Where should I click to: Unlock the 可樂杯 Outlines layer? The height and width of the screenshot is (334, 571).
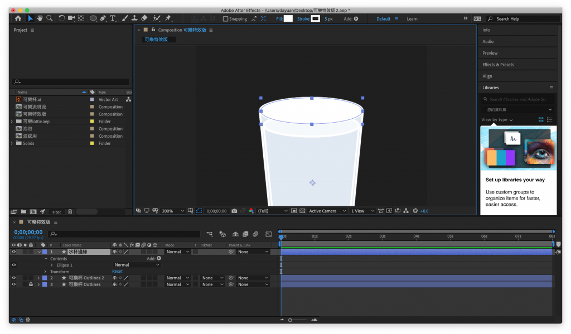coord(31,284)
